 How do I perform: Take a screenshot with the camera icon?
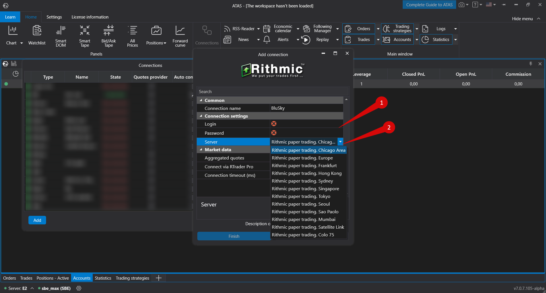pos(461,5)
